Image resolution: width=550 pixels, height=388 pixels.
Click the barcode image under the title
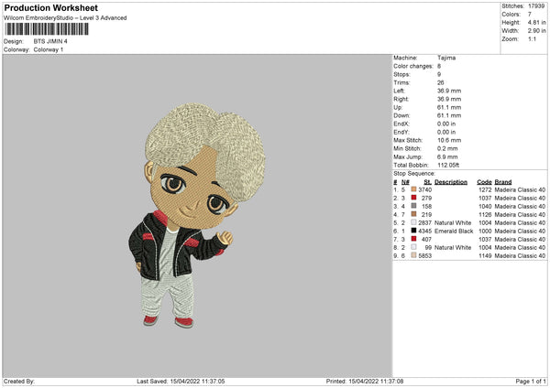tap(47, 29)
